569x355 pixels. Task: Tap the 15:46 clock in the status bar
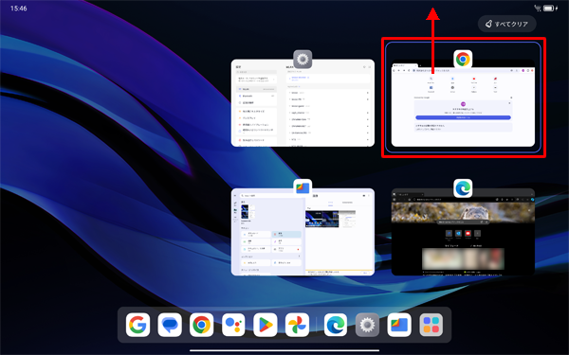click(19, 9)
